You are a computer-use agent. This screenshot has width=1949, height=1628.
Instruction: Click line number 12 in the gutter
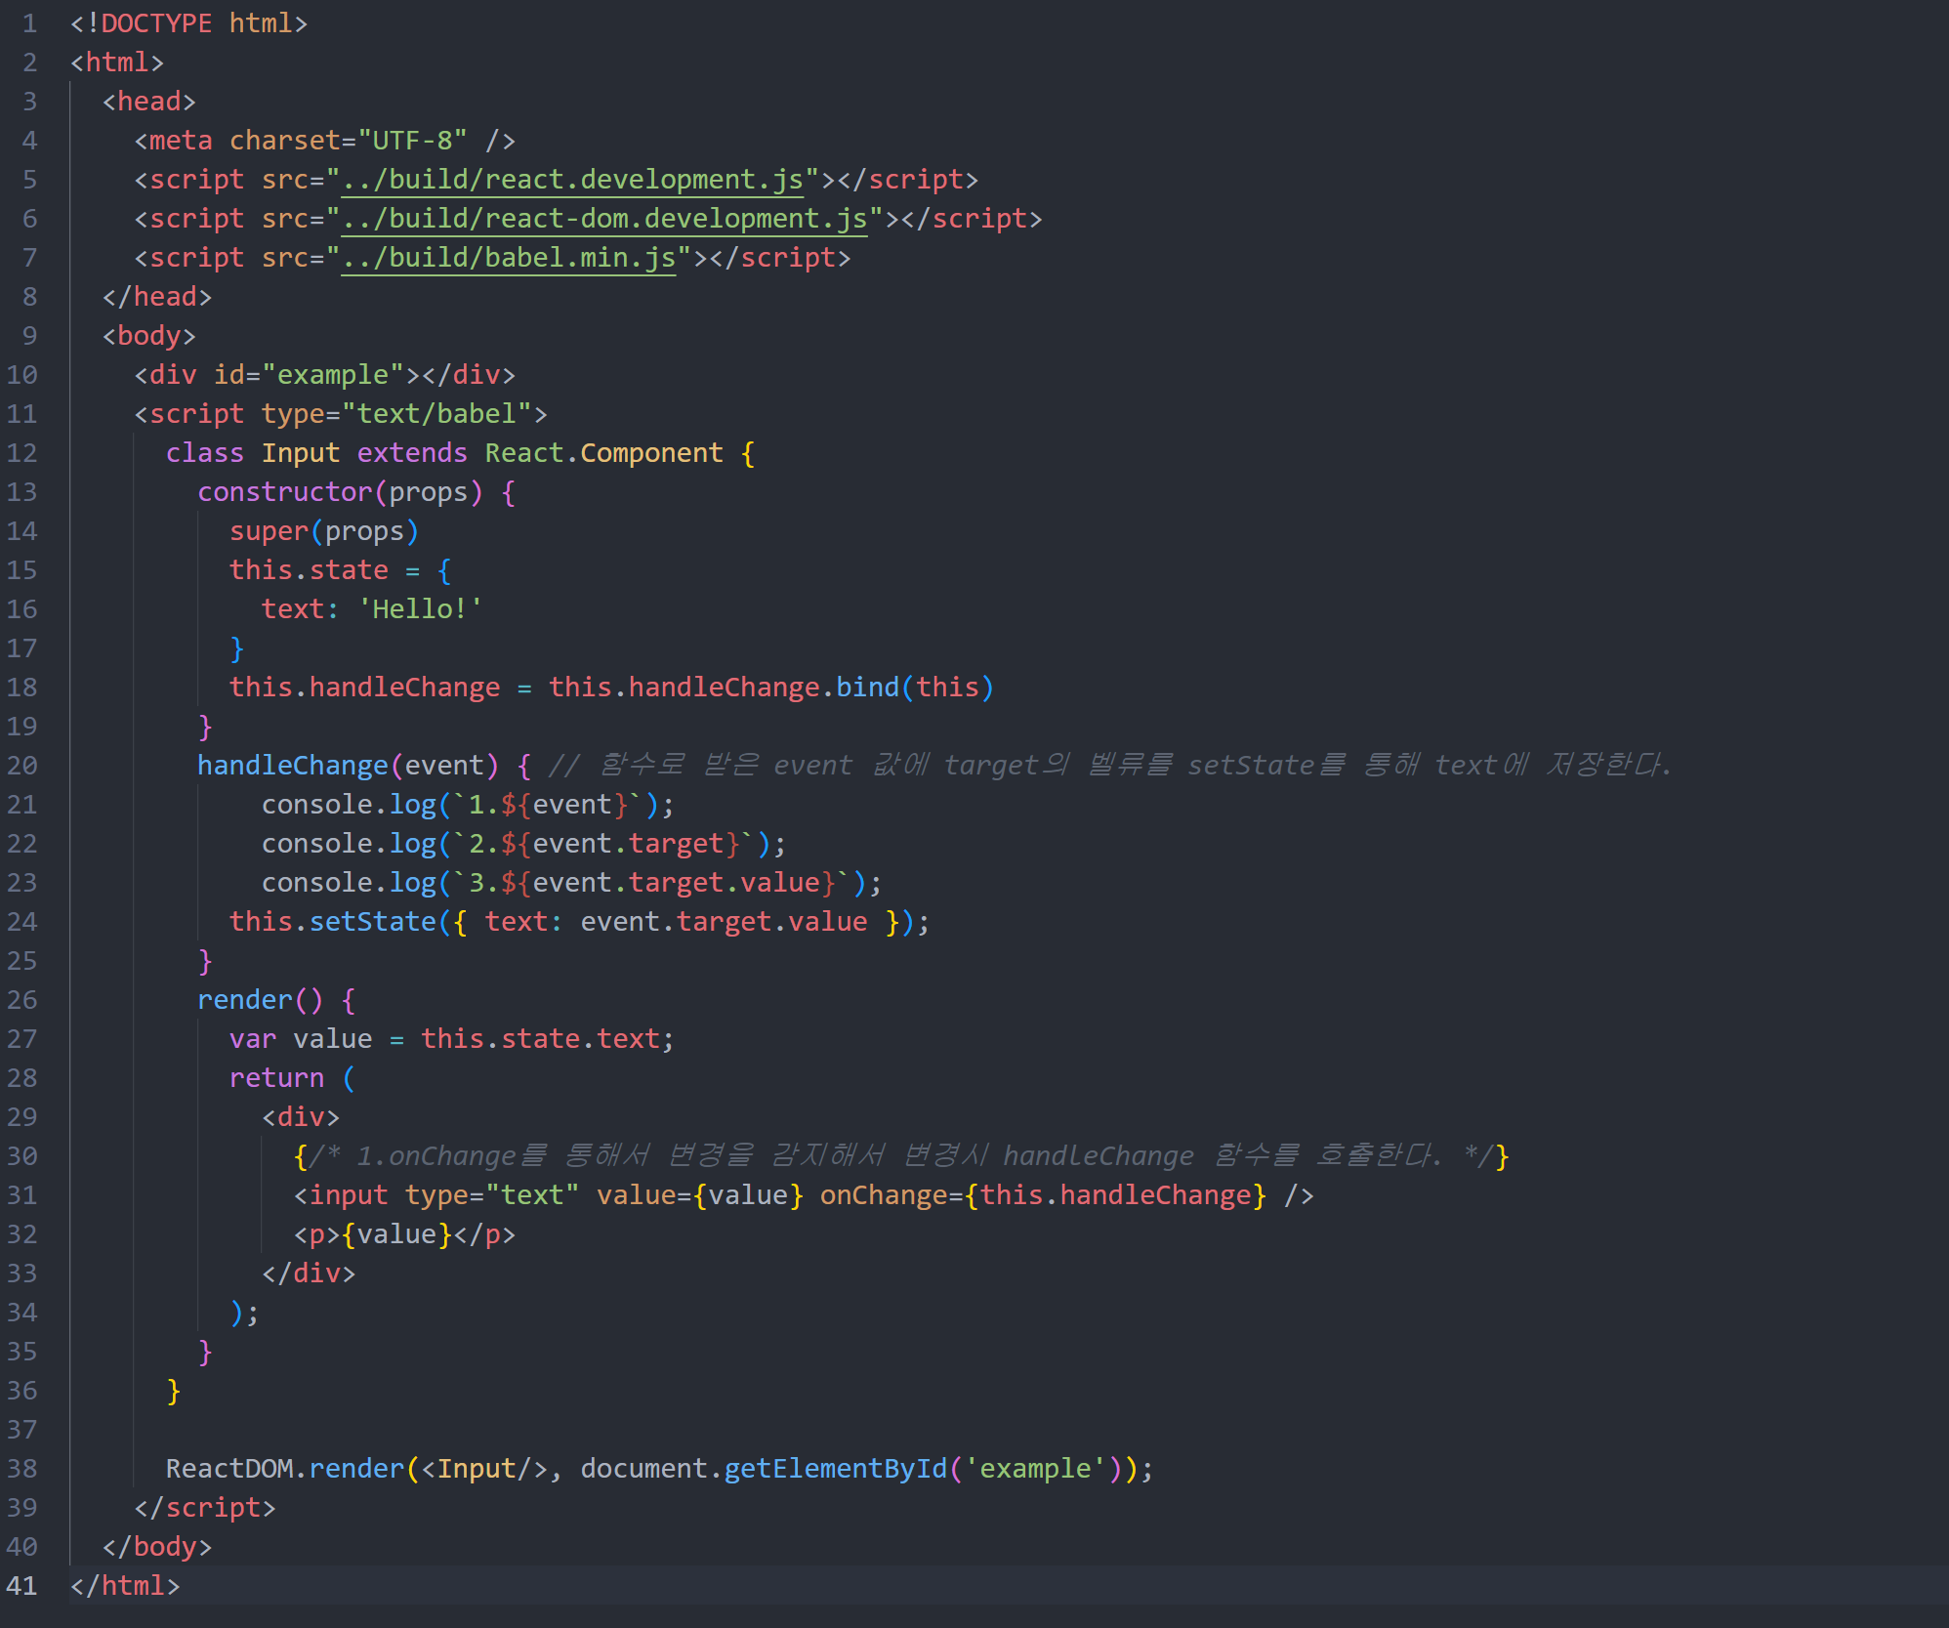click(22, 453)
